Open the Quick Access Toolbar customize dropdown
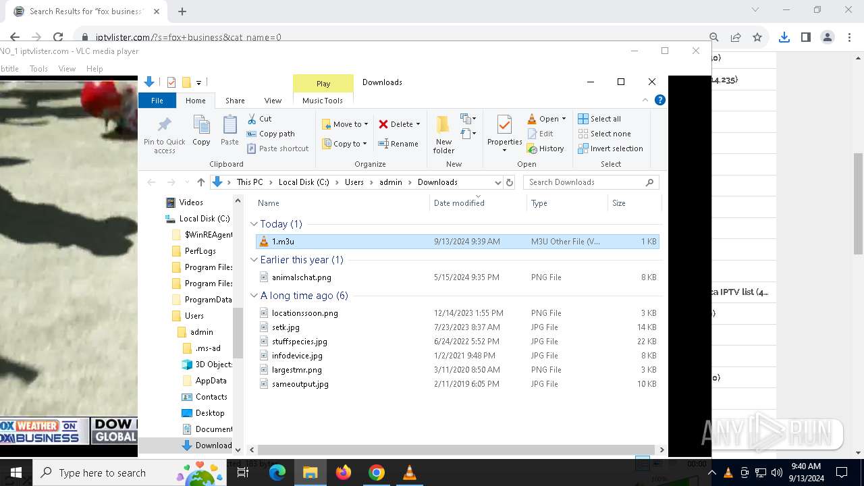 [198, 82]
